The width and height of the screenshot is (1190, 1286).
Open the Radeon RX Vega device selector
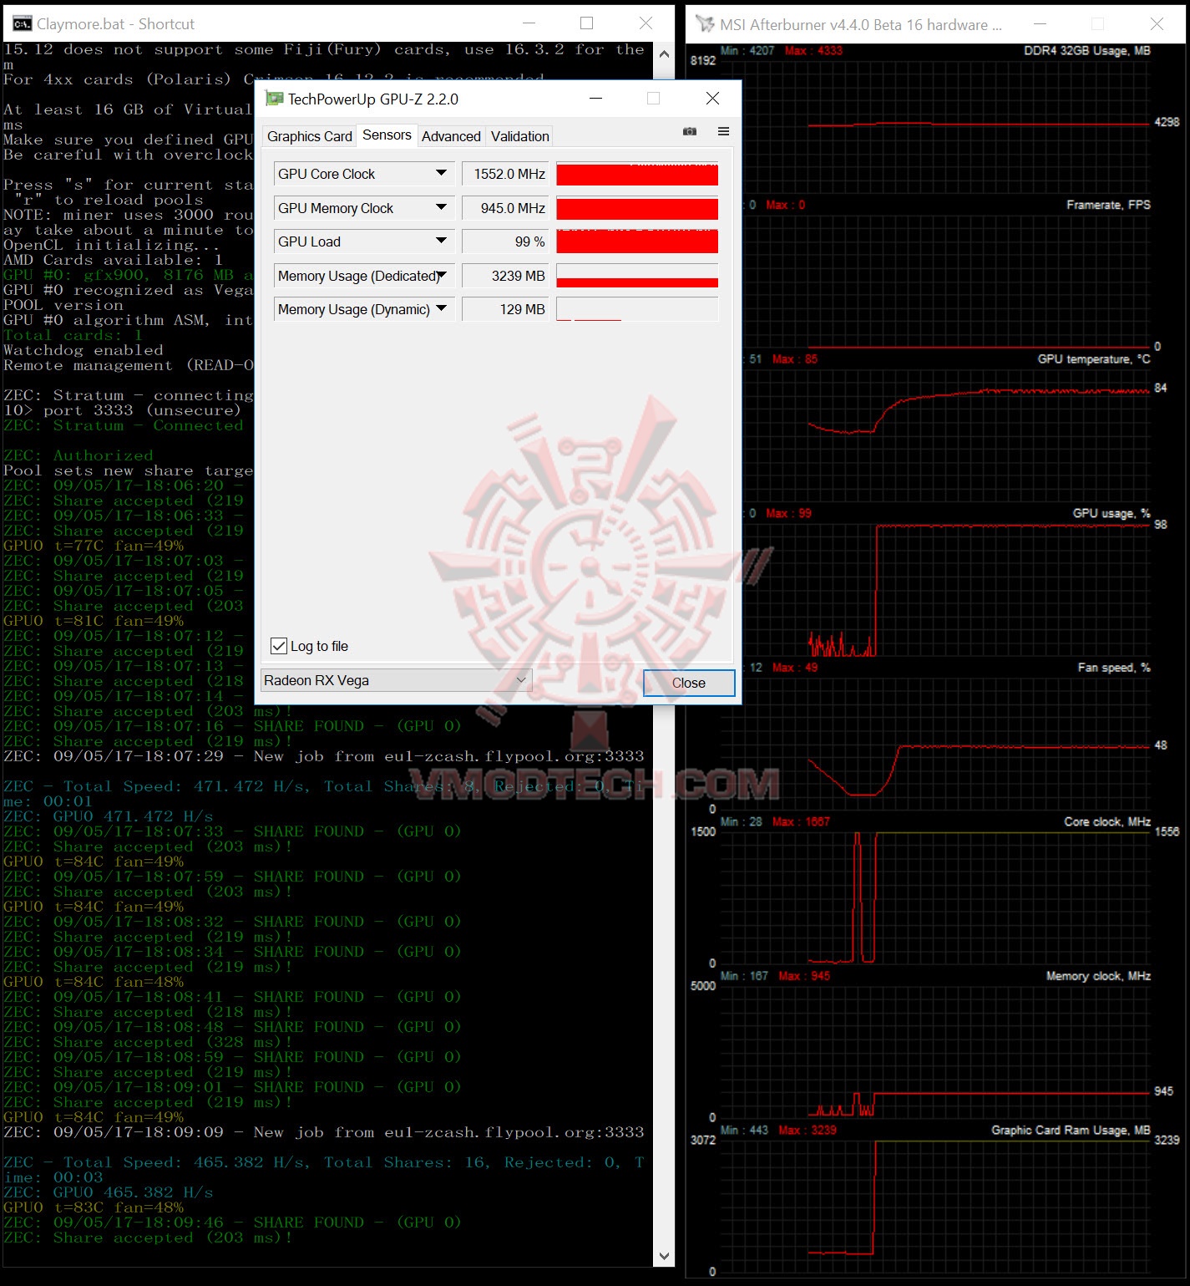396,680
